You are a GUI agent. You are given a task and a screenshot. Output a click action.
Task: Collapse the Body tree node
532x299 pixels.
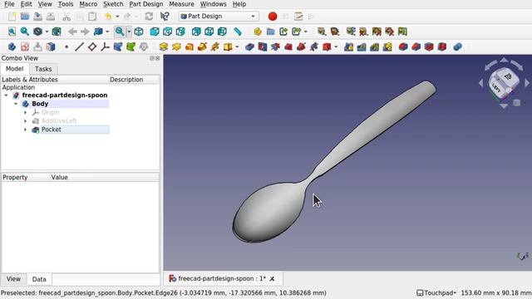click(16, 104)
